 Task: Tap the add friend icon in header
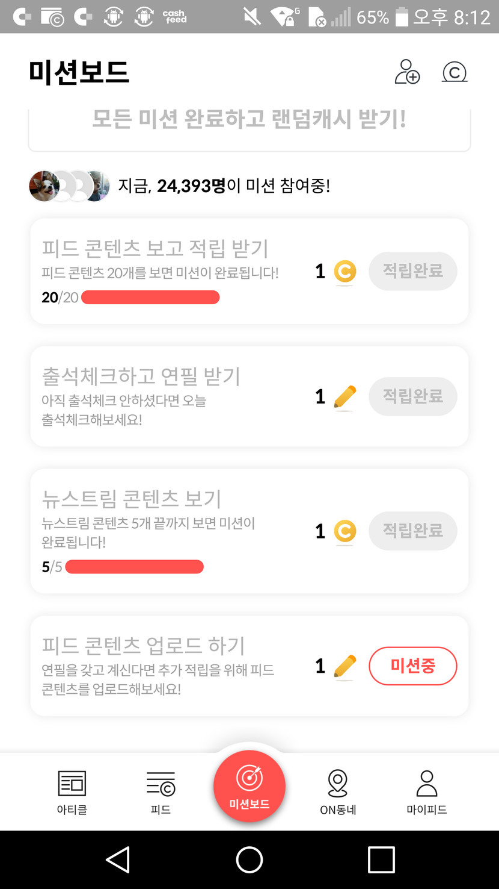point(407,72)
